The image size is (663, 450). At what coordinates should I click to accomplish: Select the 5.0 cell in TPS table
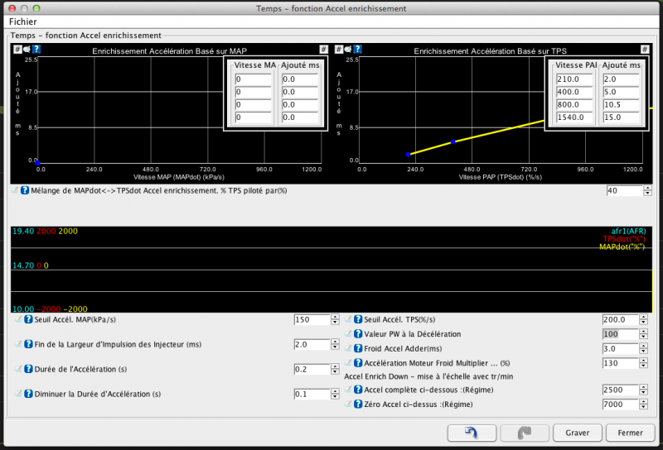click(x=621, y=92)
